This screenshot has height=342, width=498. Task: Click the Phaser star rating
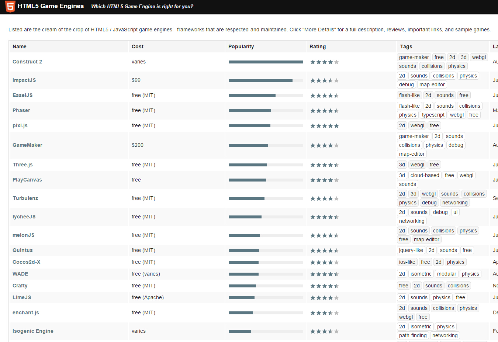click(x=325, y=111)
